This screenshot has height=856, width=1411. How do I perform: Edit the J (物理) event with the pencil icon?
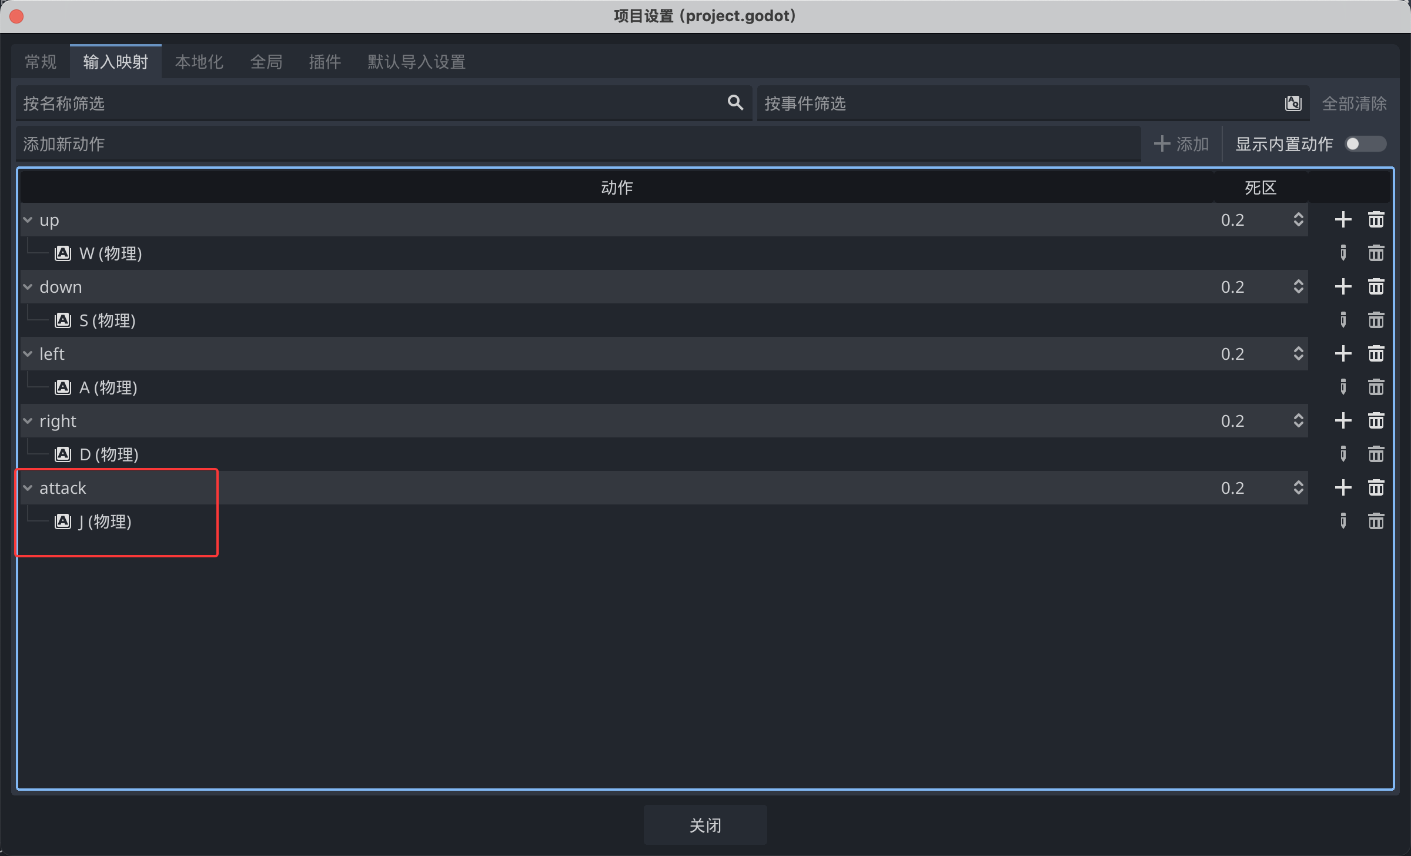click(x=1343, y=521)
